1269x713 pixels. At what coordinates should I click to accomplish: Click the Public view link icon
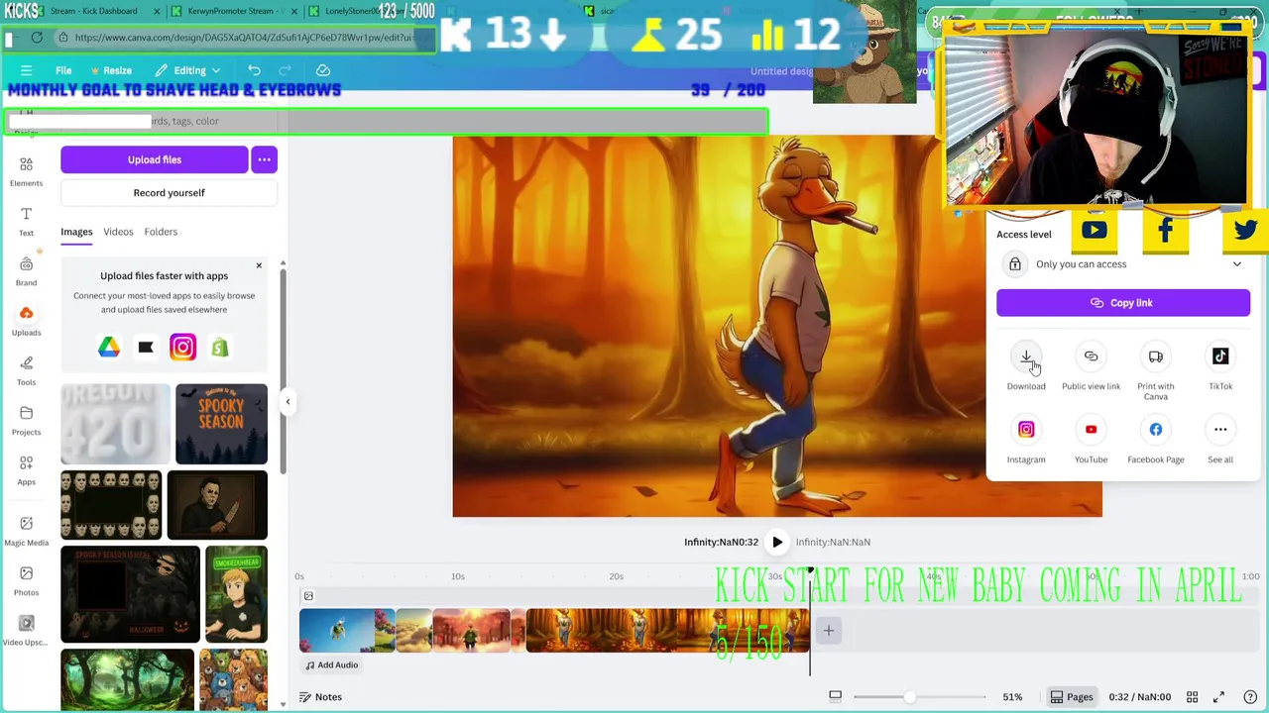pos(1091,356)
